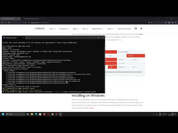Expand the Docs menu
The image size is (178, 133).
coord(85,29)
